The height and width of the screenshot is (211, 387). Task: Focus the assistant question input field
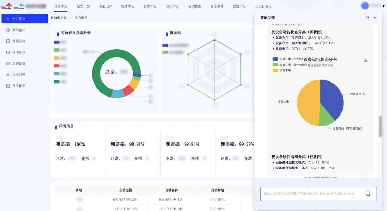point(312,194)
